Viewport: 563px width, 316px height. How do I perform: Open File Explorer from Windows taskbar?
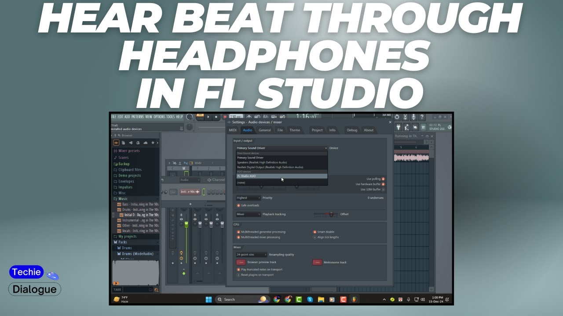(321, 299)
